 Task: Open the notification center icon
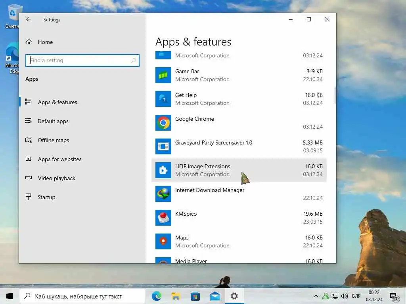[x=394, y=297]
